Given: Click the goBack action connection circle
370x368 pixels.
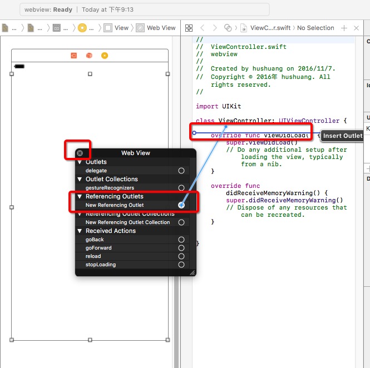Looking at the screenshot, I should 181,240.
